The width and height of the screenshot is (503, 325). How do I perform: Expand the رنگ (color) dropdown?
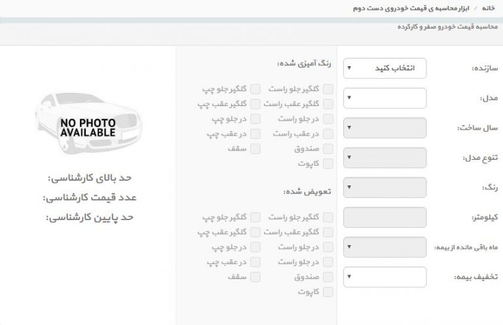pos(384,187)
